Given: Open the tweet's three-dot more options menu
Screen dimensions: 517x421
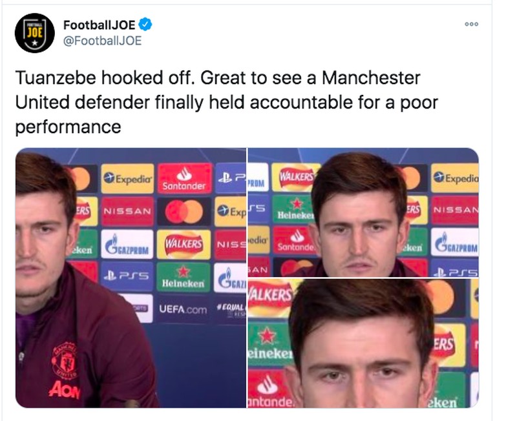Looking at the screenshot, I should [x=471, y=24].
